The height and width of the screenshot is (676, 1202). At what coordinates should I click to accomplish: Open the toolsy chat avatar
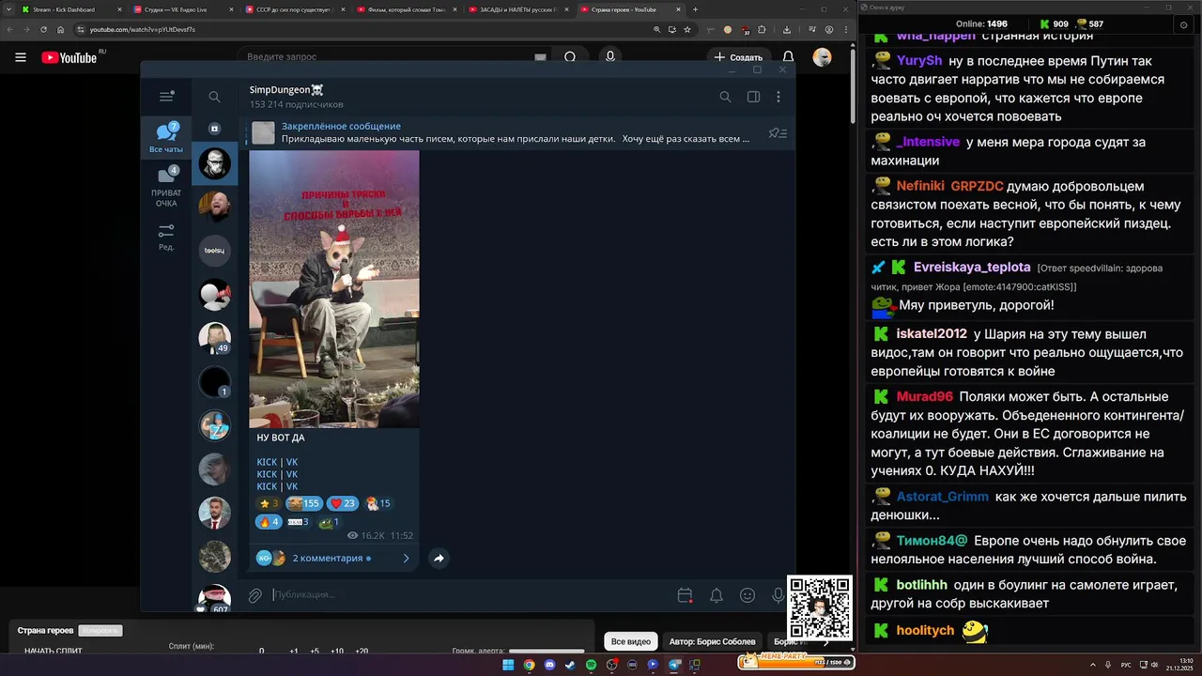(214, 251)
